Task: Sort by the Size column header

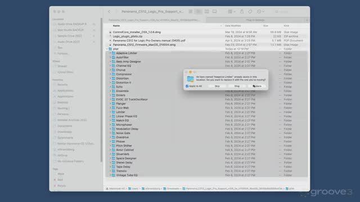Action: pos(265,26)
